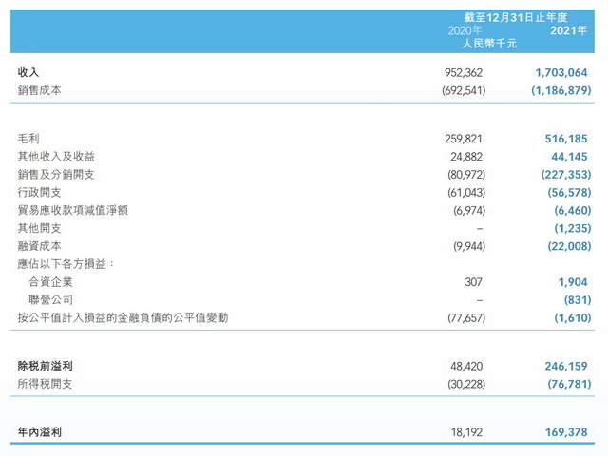
Task: Click the 收入 row label
Action: [x=28, y=72]
